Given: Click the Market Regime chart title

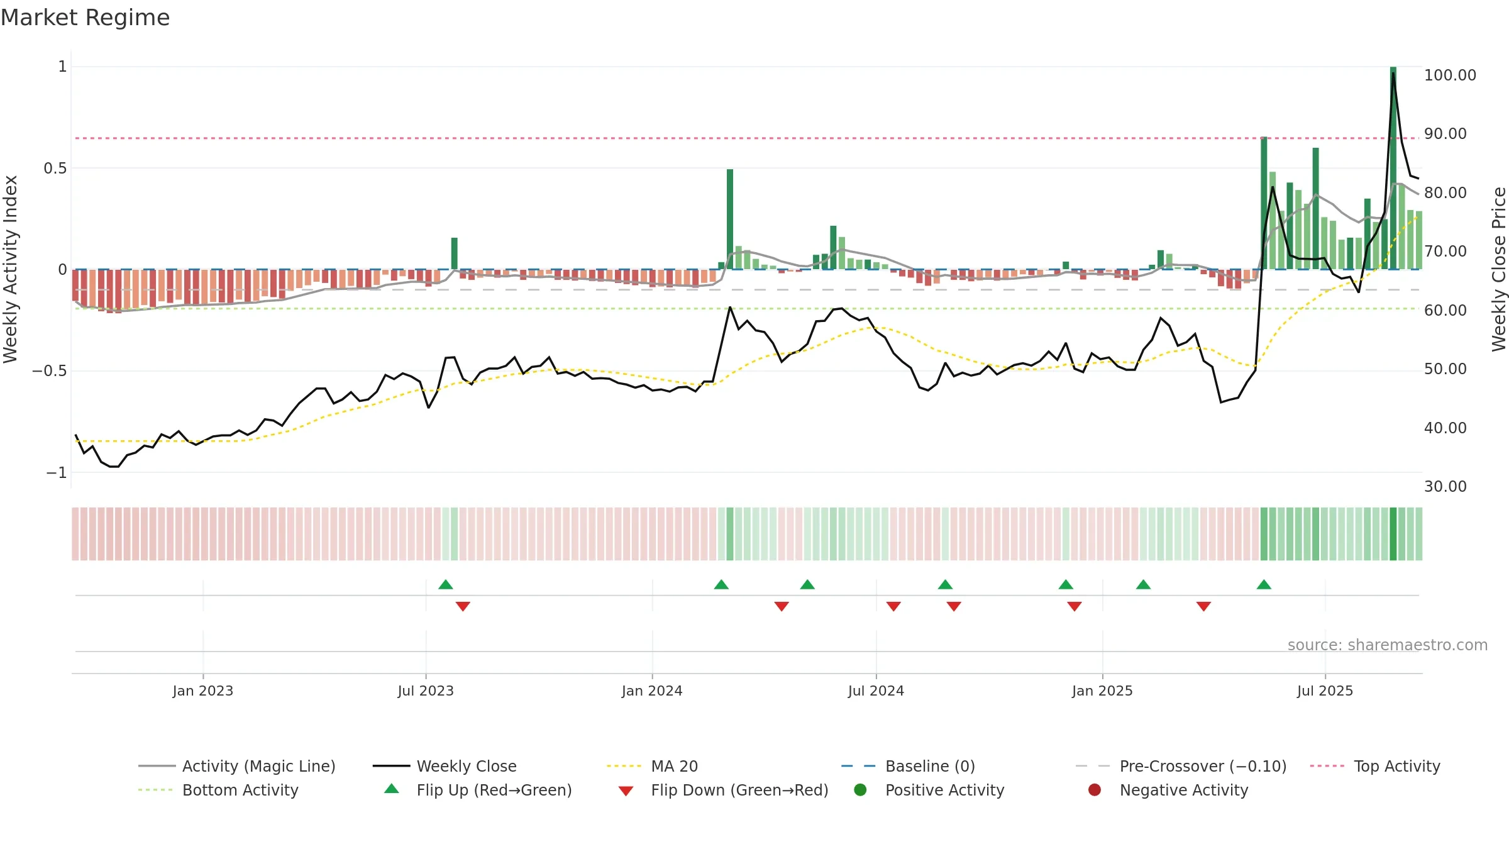Looking at the screenshot, I should pyautogui.click(x=85, y=18).
